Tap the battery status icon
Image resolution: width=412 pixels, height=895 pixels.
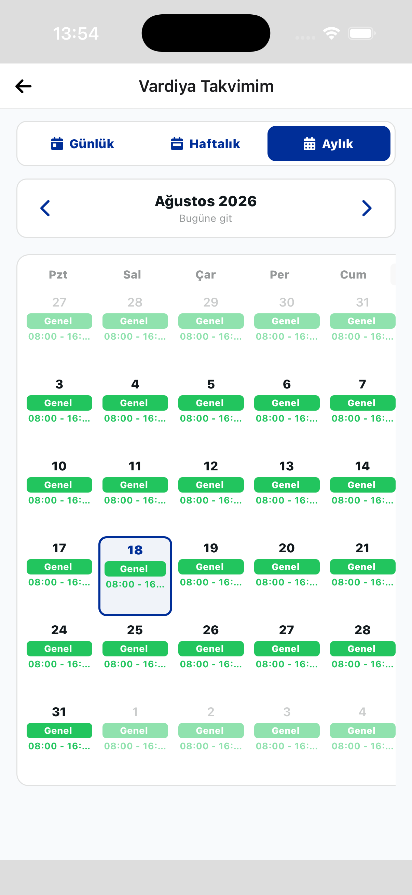click(361, 33)
